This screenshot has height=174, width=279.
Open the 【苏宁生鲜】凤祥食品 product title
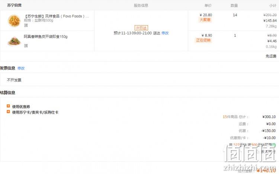[57, 16]
